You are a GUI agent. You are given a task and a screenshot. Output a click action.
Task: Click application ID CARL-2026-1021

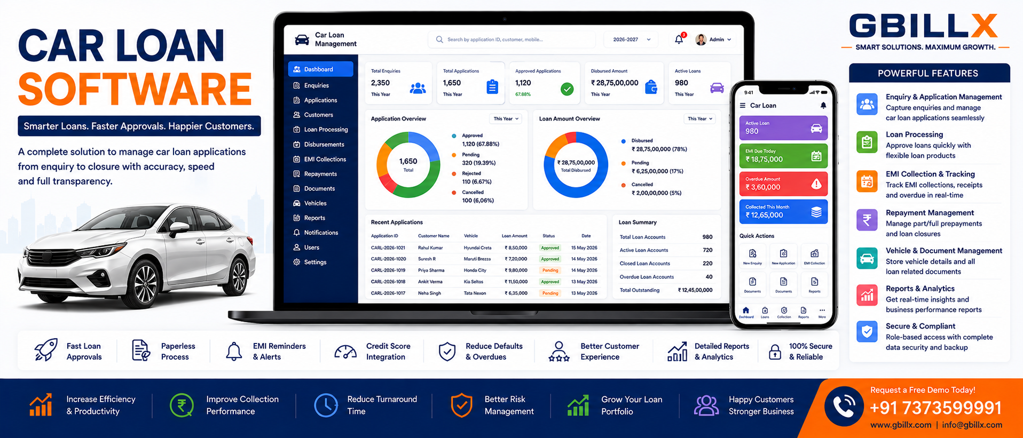click(388, 248)
